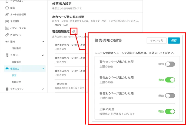Switch off the 上限に到達 toggle
This screenshot has height=125, width=186.
(170, 112)
